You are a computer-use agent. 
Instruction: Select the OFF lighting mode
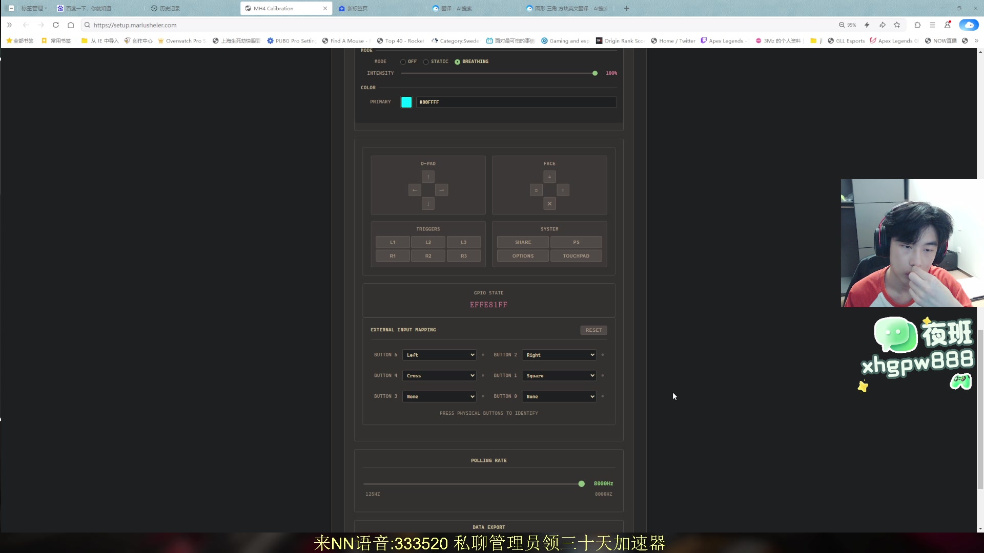(403, 61)
